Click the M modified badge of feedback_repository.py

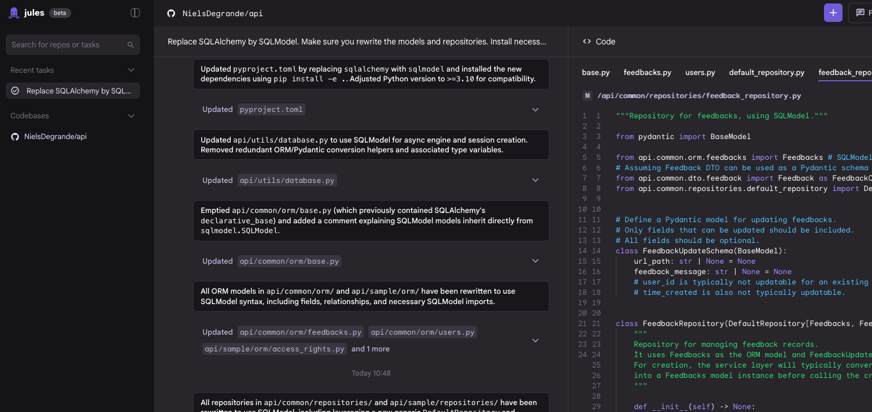pyautogui.click(x=588, y=96)
